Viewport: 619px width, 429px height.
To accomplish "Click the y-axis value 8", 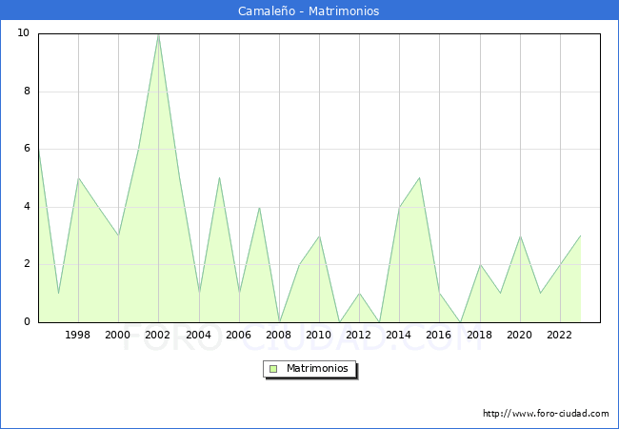I will click(x=27, y=91).
